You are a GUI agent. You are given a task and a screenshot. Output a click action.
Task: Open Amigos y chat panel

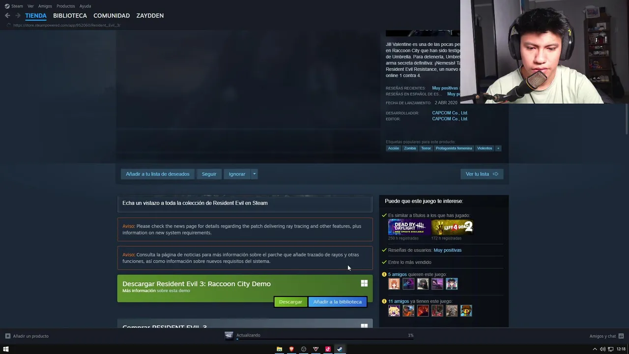click(x=606, y=336)
